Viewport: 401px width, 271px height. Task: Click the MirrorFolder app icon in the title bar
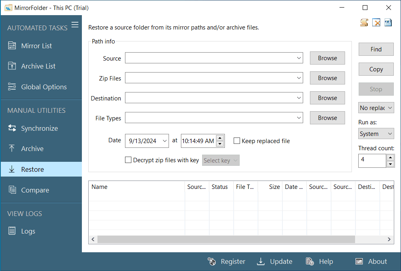click(8, 8)
